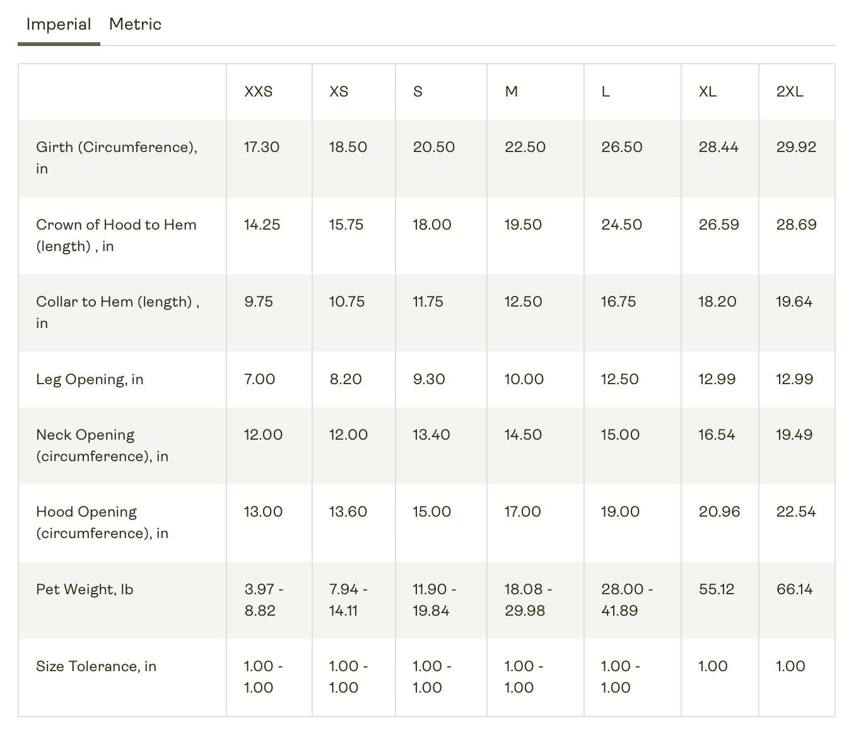849x733 pixels.
Task: Click the XXS column header
Action: click(258, 92)
